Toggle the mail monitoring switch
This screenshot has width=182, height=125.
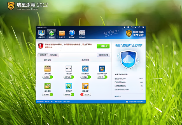[48, 95]
